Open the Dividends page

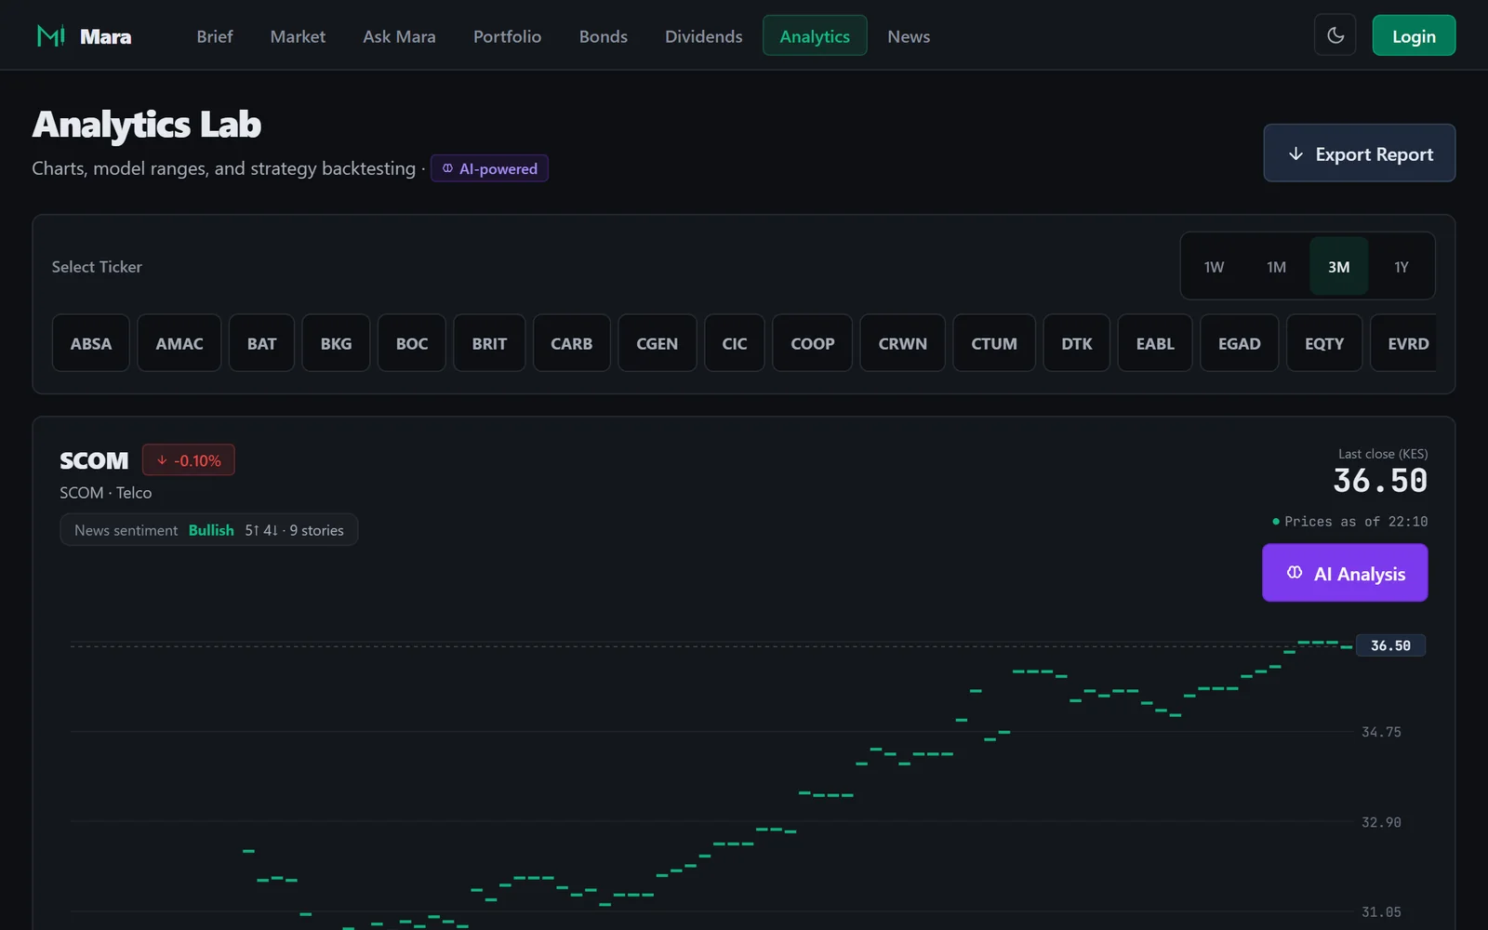tap(704, 36)
